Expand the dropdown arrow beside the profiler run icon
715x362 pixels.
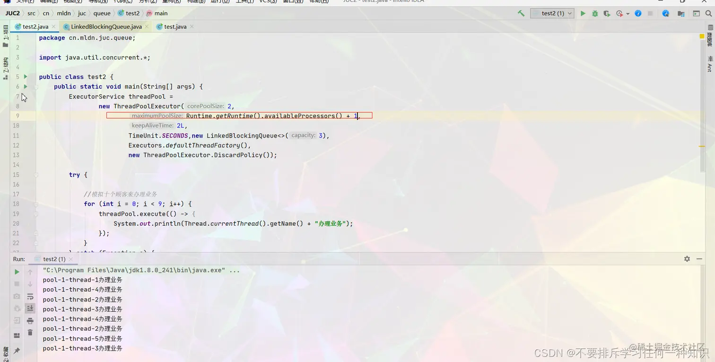(x=628, y=14)
